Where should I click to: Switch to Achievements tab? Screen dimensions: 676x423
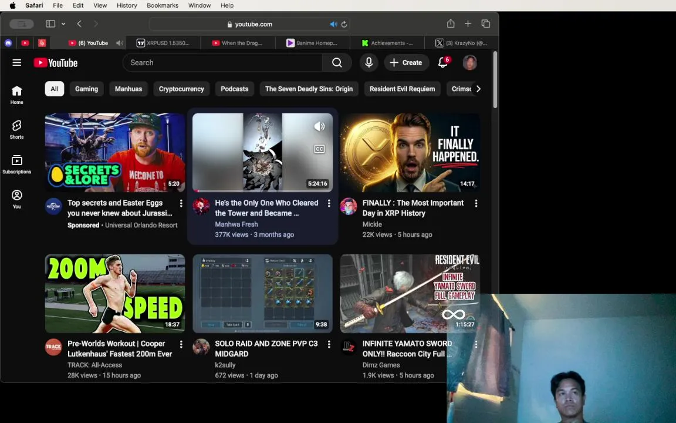pyautogui.click(x=387, y=43)
